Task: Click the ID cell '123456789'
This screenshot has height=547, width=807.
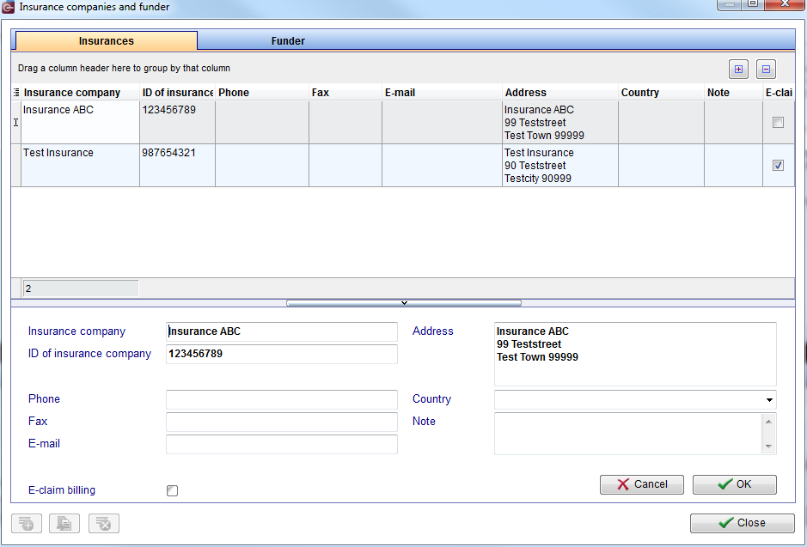Action: (x=178, y=122)
